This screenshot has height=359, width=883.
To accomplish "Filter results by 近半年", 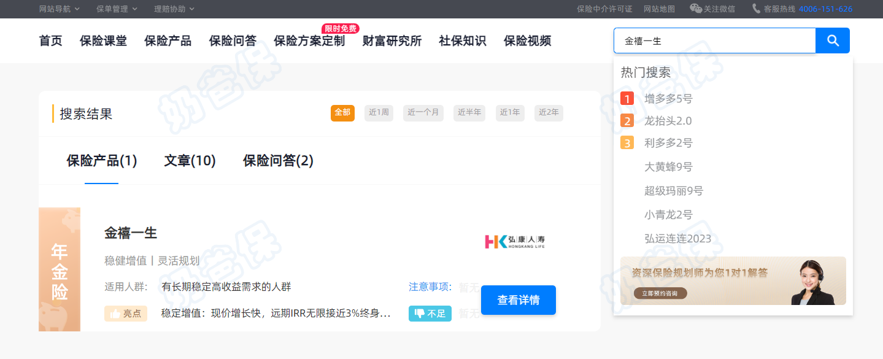I will pyautogui.click(x=469, y=113).
